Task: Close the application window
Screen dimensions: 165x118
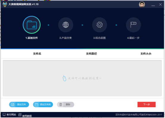Action: point(160,4)
